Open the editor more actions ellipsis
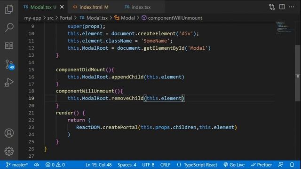The width and height of the screenshot is (301, 169). (x=292, y=7)
